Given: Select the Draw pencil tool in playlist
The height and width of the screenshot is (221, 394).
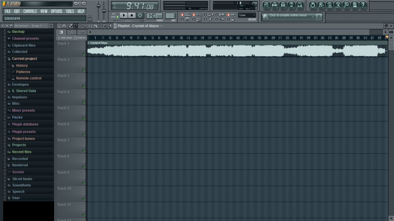Looking at the screenshot, I should coord(71,26).
